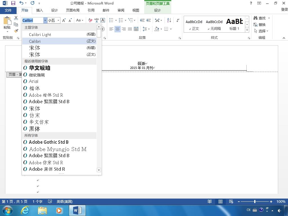Screen dimensions: 288x216
Task: Switch to the 插入 Insert tab
Action: point(39,10)
